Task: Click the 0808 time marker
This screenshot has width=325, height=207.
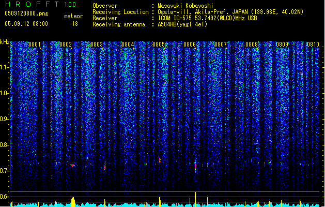Action: point(252,45)
